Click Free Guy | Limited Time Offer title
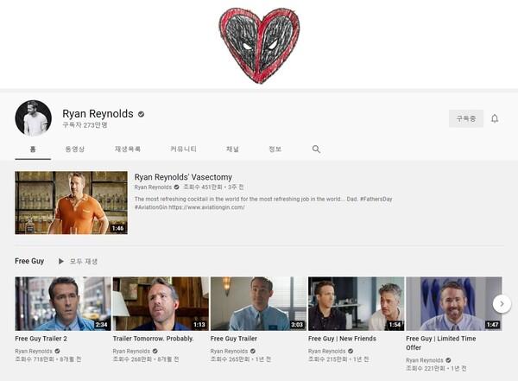 [x=441, y=343]
